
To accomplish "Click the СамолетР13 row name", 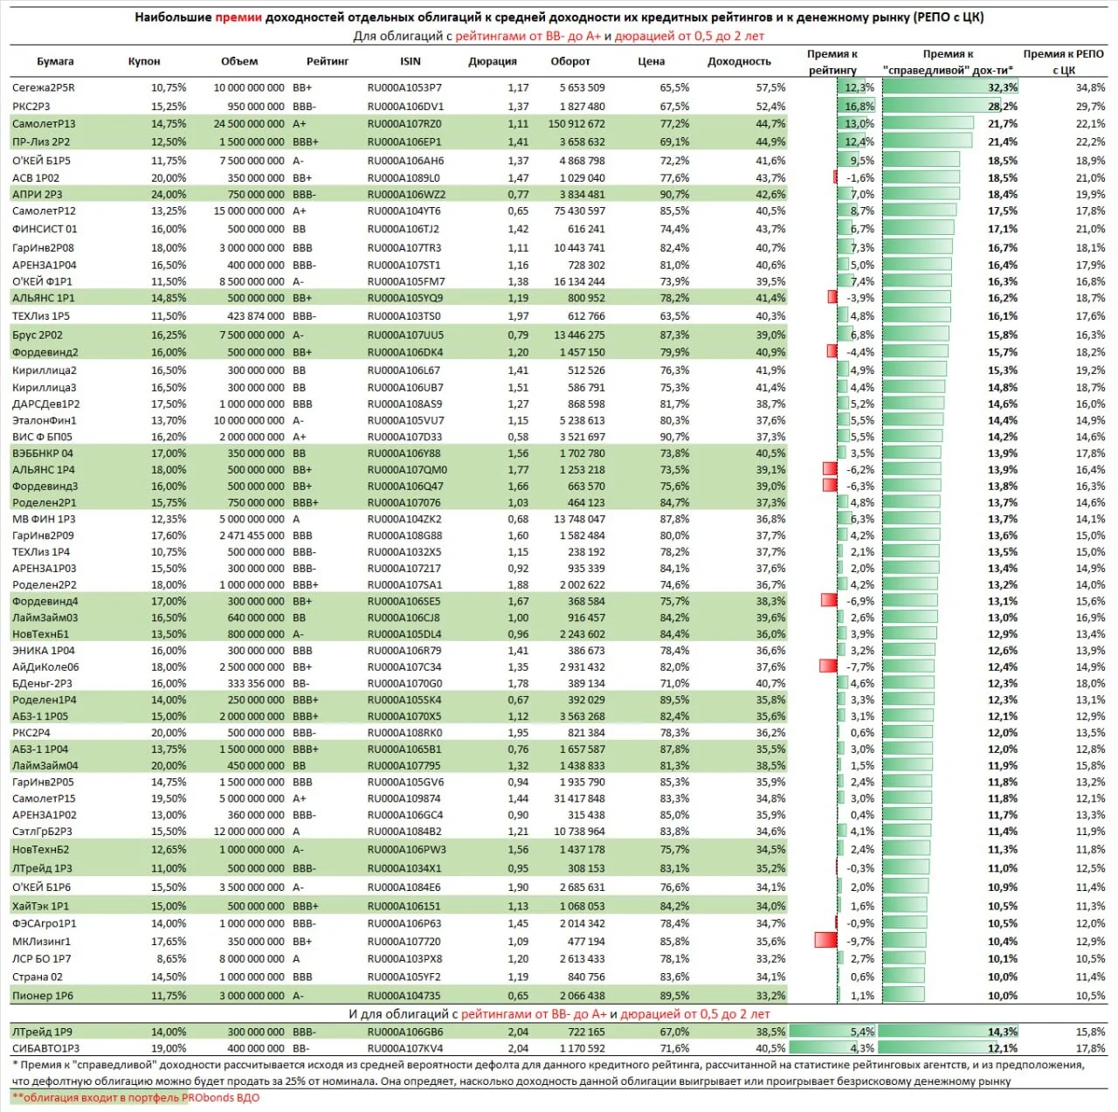I will (44, 124).
